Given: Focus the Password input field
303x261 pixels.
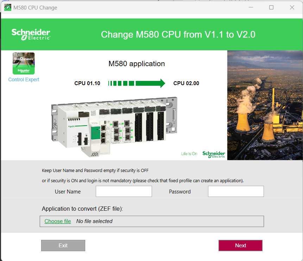Looking at the screenshot, I should tap(236, 191).
